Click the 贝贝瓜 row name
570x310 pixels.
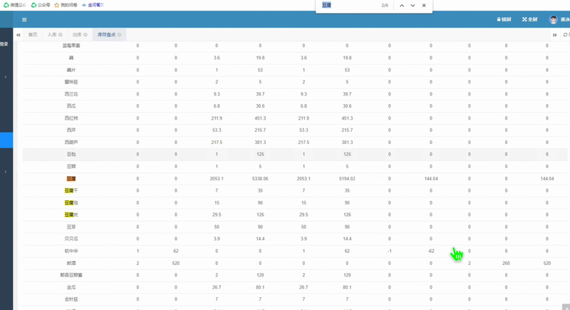(71, 239)
